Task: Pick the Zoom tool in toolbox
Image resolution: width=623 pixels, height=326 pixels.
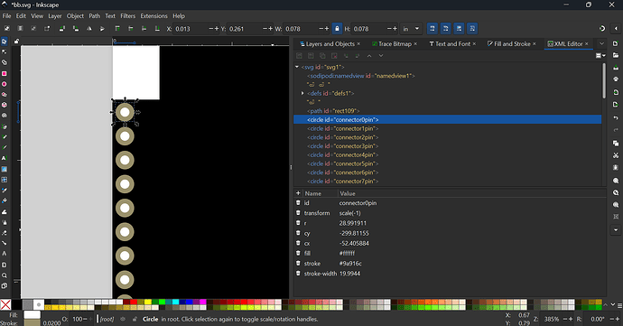Action: click(x=5, y=275)
